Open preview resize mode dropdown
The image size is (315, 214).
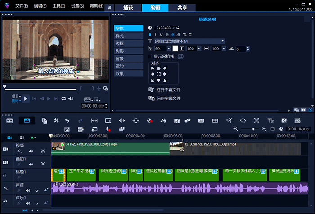pyautogui.click(x=97, y=99)
